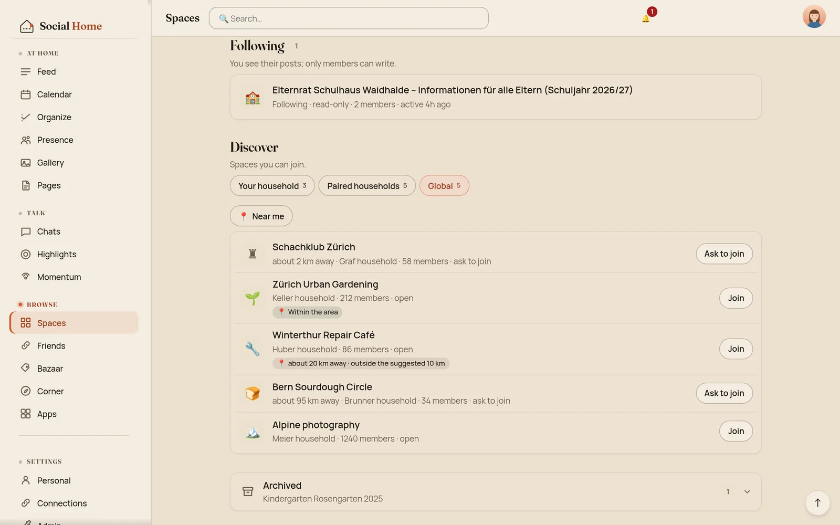Open the notification bell
This screenshot has width=840, height=525.
click(x=646, y=18)
